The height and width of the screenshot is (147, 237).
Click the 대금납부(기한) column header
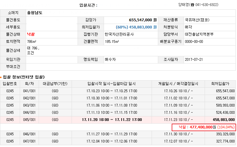[55, 84]
